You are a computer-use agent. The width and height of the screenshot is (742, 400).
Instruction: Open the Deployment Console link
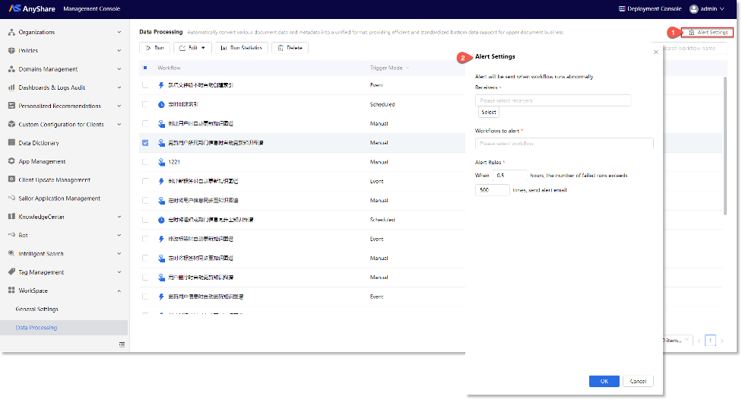pyautogui.click(x=650, y=8)
